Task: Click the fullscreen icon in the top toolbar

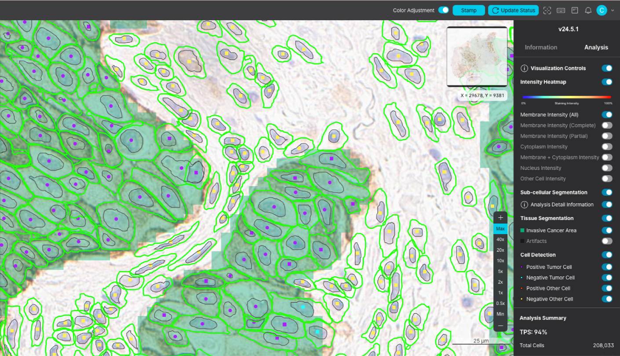Action: coord(547,10)
